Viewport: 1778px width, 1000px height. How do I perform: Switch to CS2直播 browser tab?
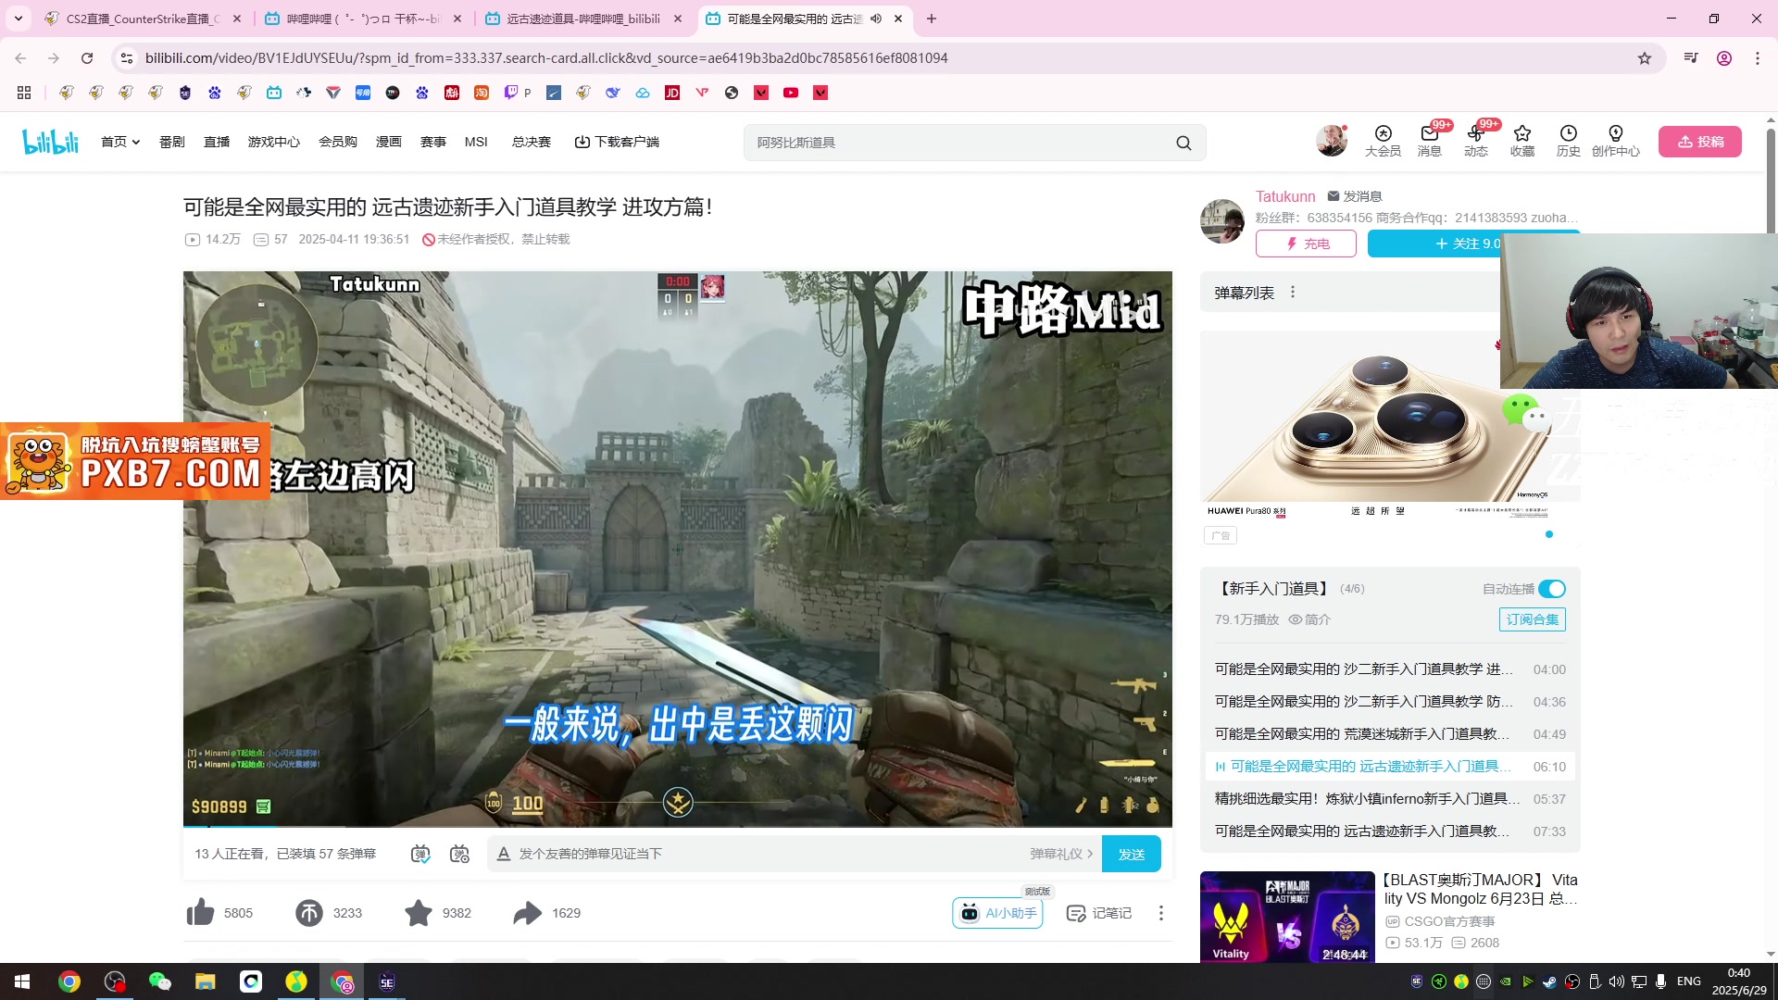click(144, 19)
